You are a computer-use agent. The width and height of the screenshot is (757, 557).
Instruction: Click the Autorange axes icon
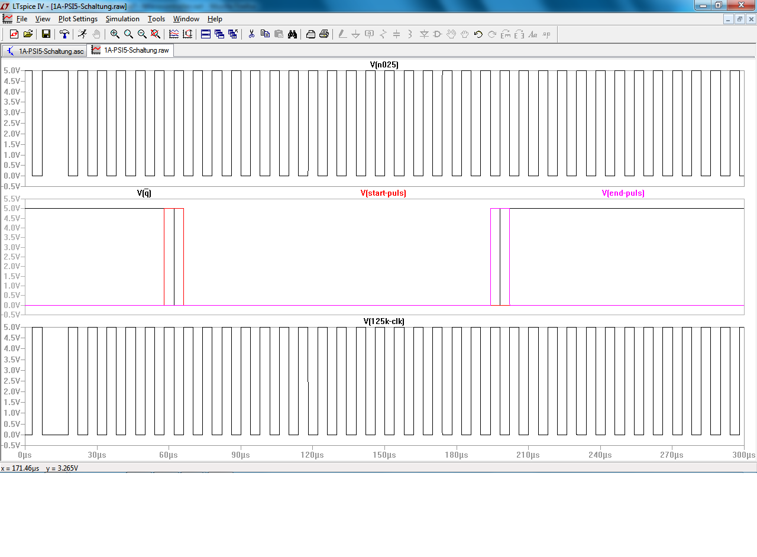pos(187,34)
